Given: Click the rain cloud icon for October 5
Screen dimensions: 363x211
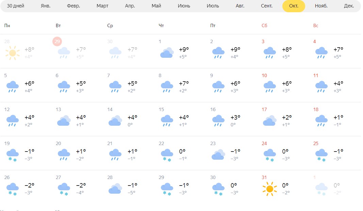Looking at the screenshot, I should [13, 87].
